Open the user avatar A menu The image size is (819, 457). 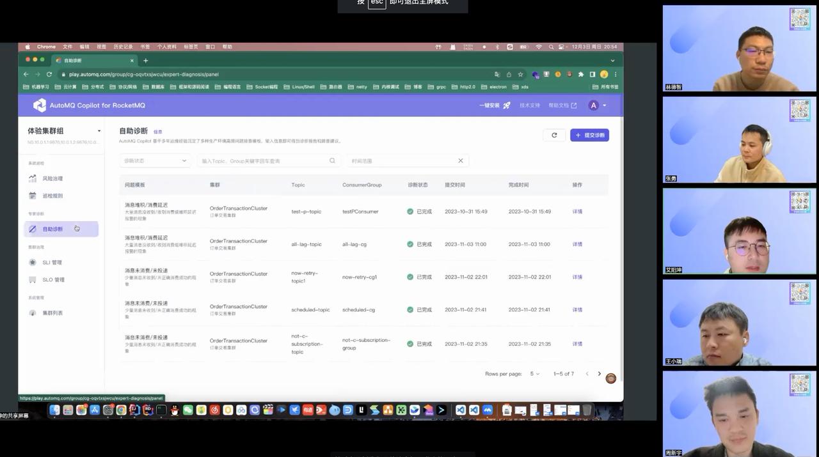pyautogui.click(x=596, y=105)
